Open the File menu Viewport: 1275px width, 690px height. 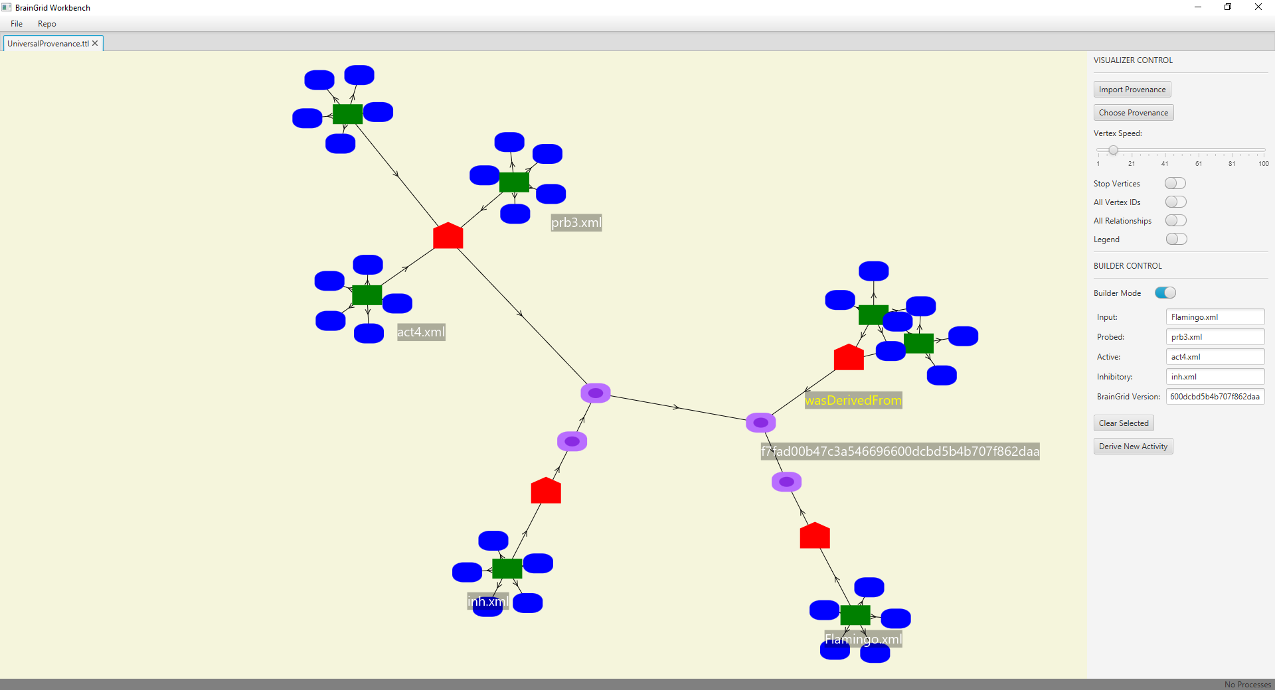[17, 24]
